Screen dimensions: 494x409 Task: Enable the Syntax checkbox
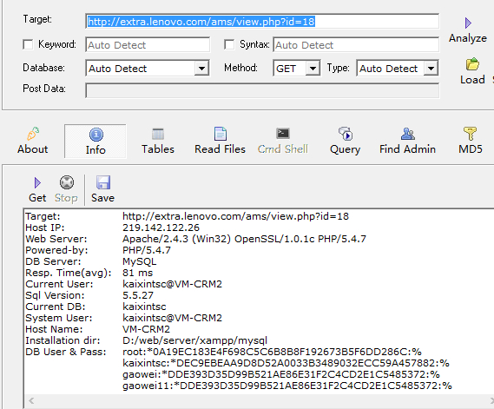229,44
